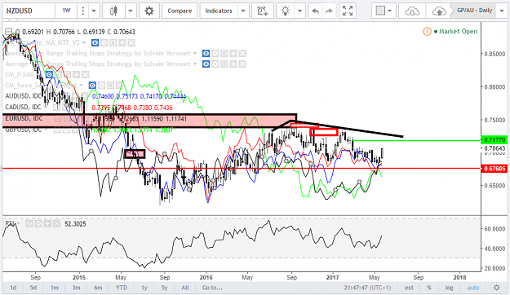The width and height of the screenshot is (510, 295).
Task: Toggle visibility of Ultimate_MA_MTF_V2 indicator
Action: (x=95, y=43)
